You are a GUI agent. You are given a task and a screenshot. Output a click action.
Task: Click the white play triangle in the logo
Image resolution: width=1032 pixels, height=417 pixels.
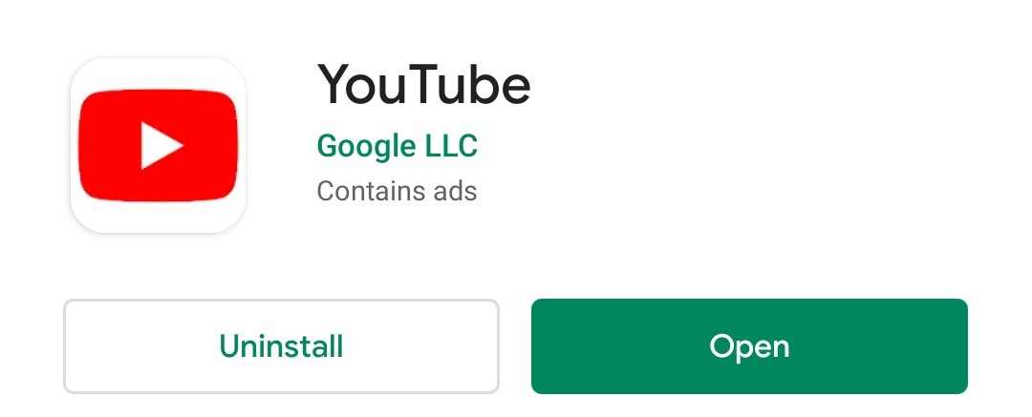click(x=161, y=145)
